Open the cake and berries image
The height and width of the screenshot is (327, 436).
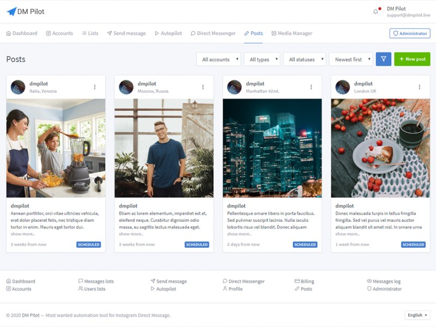point(380,148)
